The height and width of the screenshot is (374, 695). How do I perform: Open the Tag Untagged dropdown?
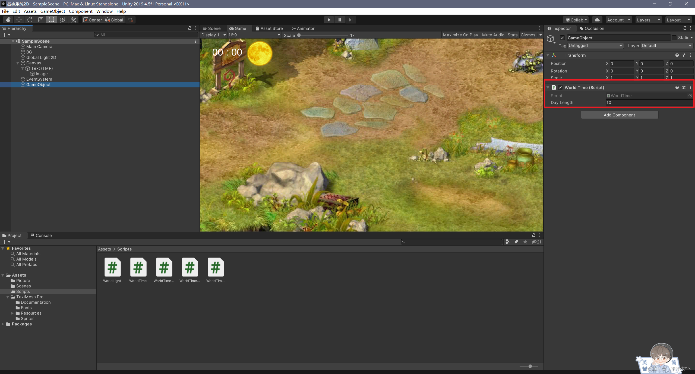(x=595, y=46)
